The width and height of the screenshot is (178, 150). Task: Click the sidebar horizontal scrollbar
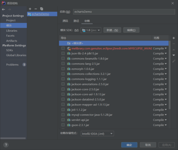[13, 138]
